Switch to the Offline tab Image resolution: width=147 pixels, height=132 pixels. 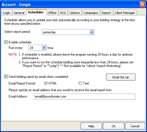[52, 13]
